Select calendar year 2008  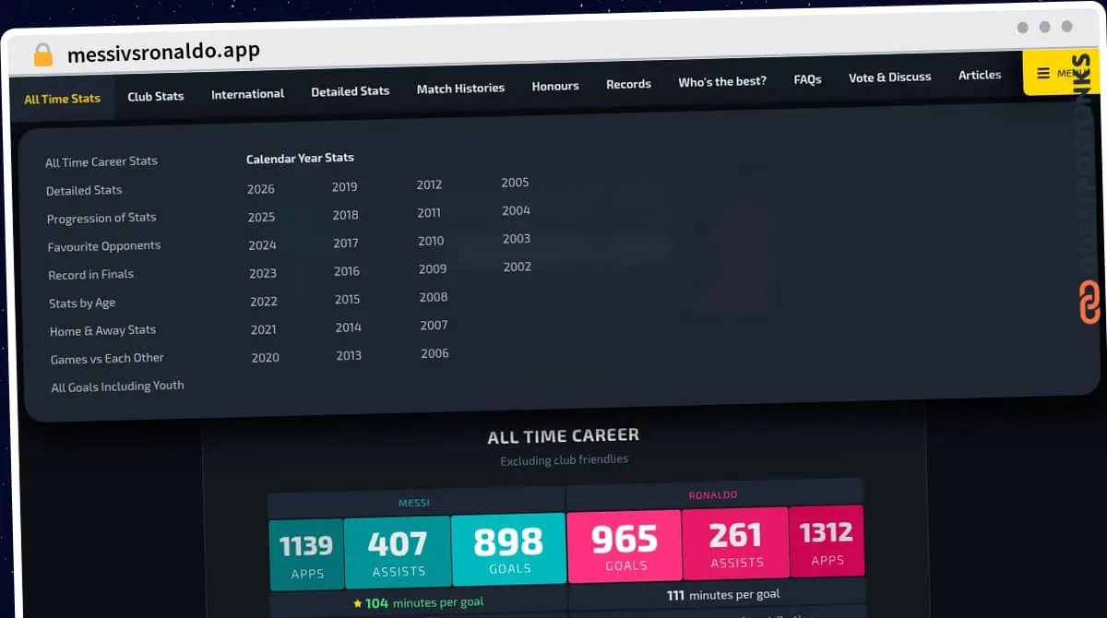tap(434, 297)
